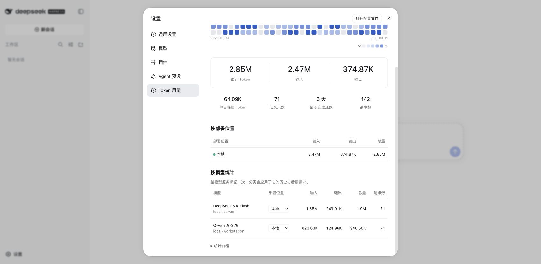
Task: Click the DeepSeek-V4-Flash model name
Action: (x=231, y=206)
